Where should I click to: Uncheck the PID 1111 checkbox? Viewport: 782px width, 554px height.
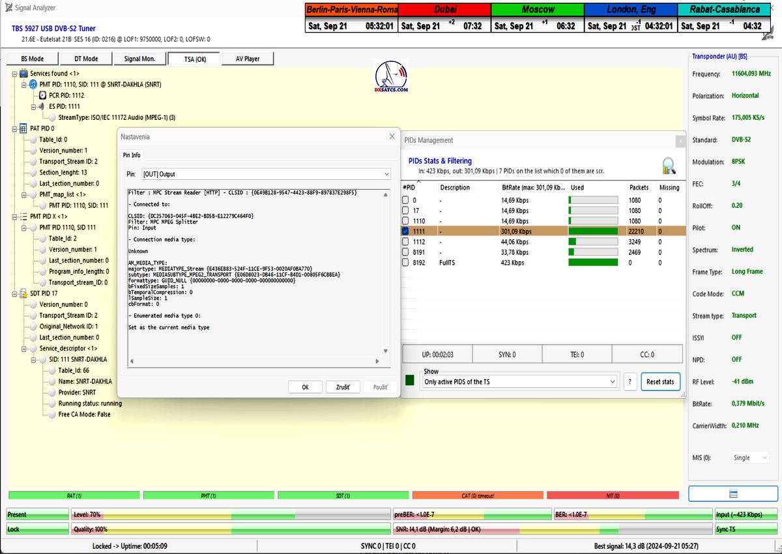pyautogui.click(x=406, y=231)
